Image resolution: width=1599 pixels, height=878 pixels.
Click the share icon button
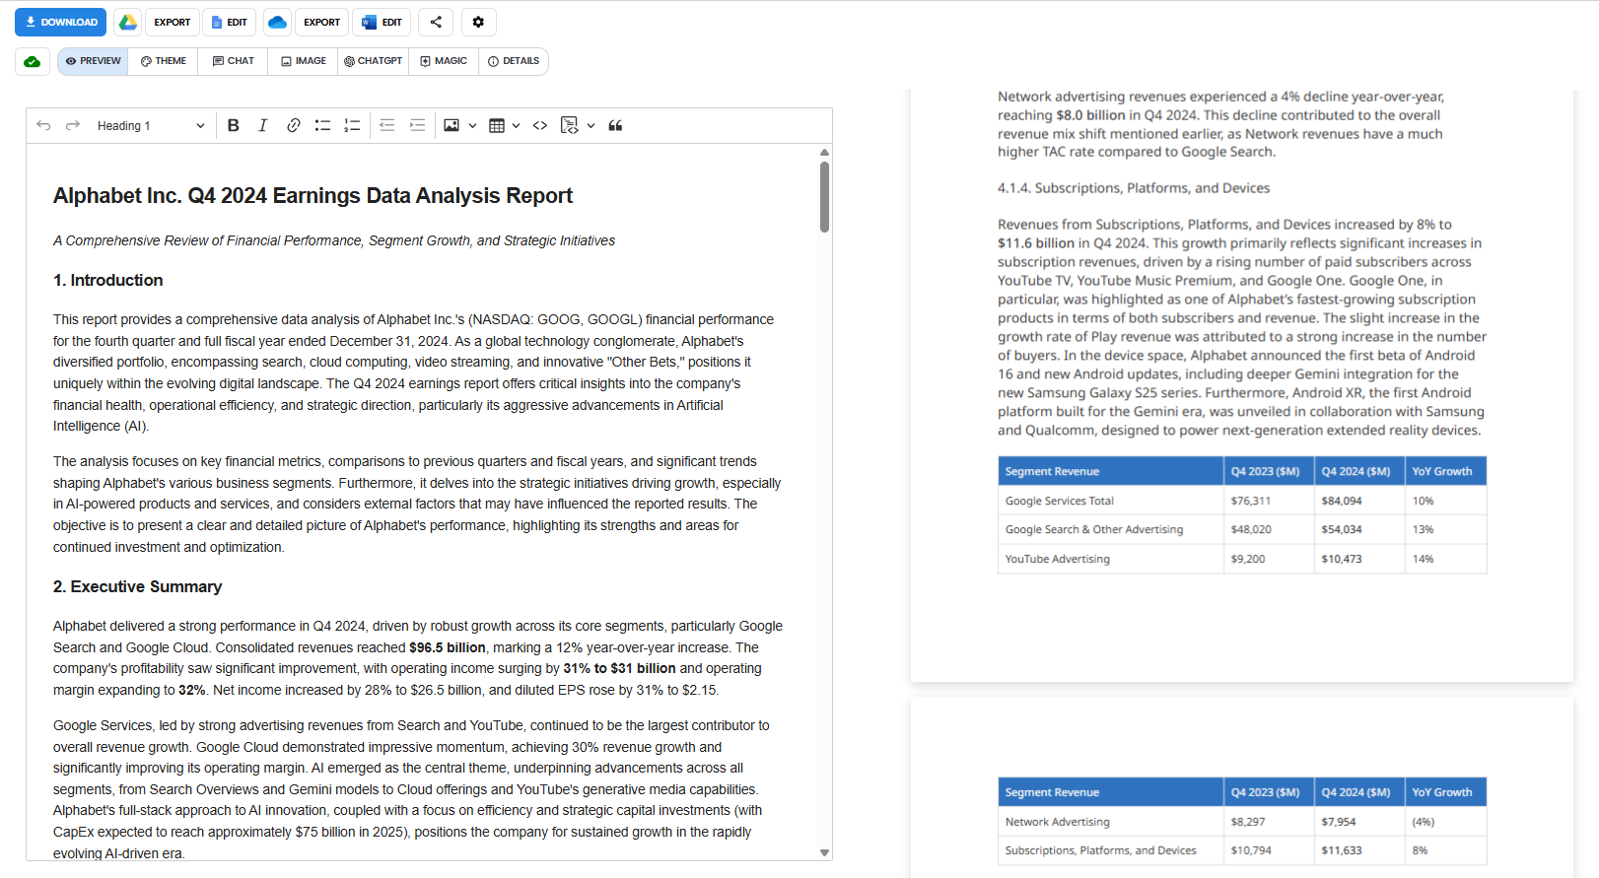coord(436,22)
